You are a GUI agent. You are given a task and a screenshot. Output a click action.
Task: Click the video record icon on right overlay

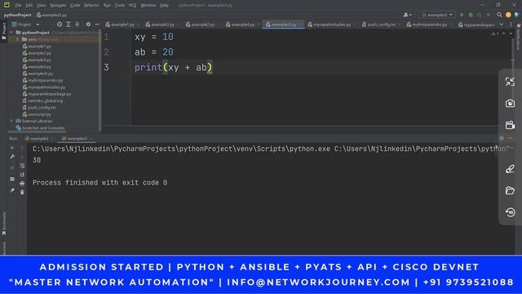pos(510,125)
